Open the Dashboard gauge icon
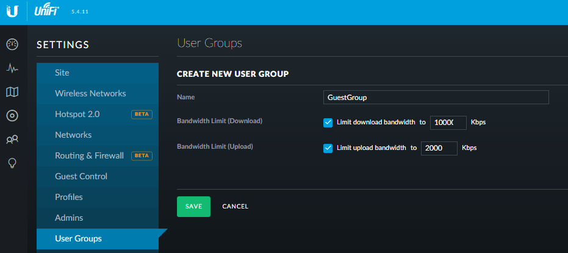Screen dimensions: 568x253 [12, 45]
